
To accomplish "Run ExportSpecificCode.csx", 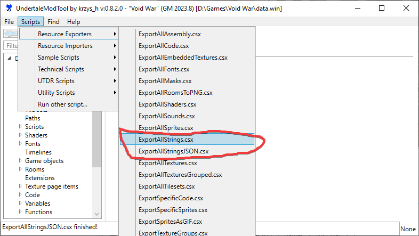I will coord(187,198).
